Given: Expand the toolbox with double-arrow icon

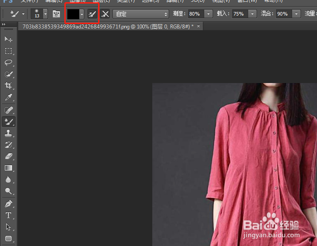Looking at the screenshot, I should pyautogui.click(x=4, y=24).
